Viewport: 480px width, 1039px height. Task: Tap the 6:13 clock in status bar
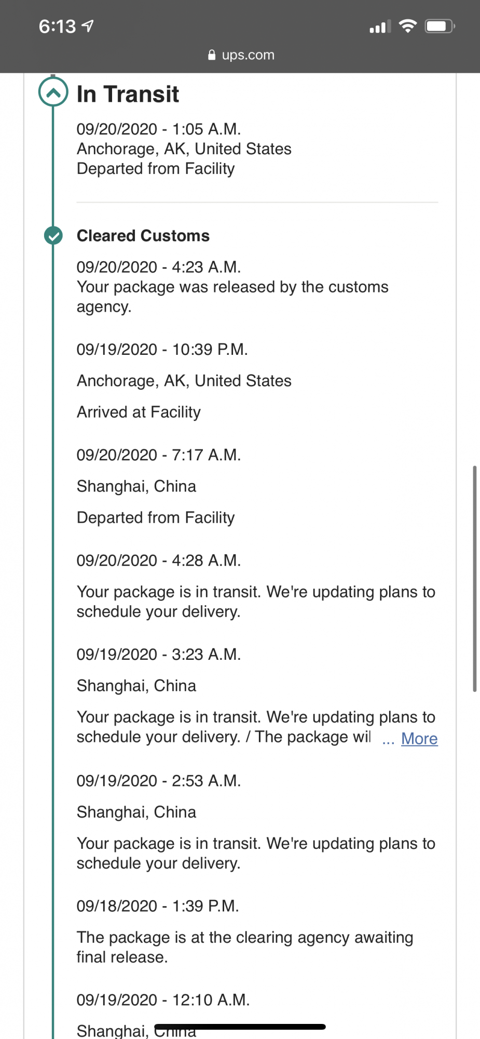(x=57, y=26)
